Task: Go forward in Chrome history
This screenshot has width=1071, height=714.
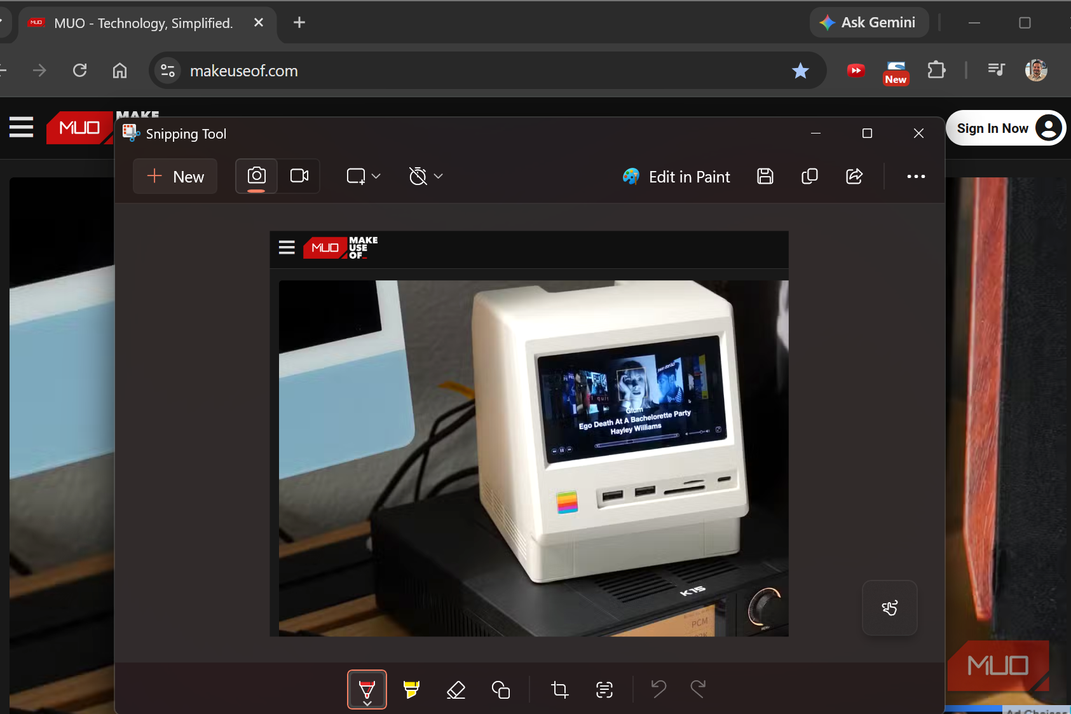Action: point(39,70)
